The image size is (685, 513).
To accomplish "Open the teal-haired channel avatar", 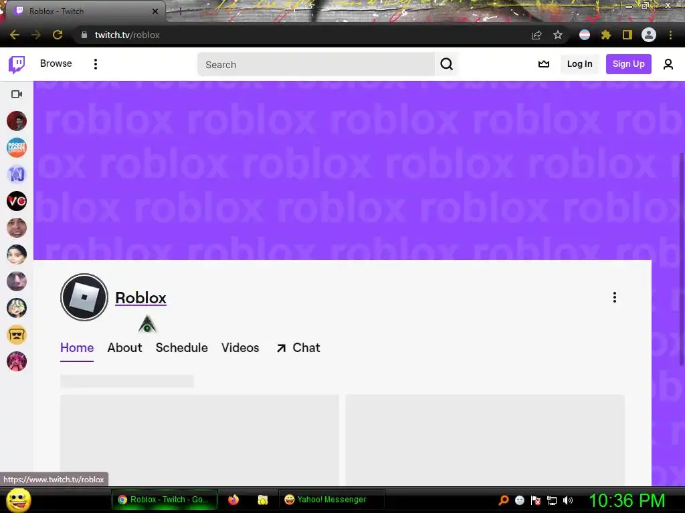I will pos(17,254).
